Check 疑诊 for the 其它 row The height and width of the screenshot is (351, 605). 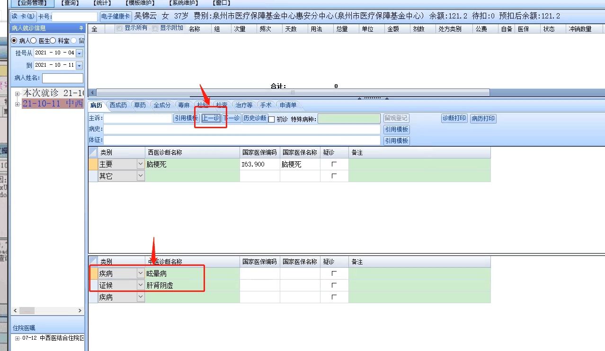pos(334,176)
